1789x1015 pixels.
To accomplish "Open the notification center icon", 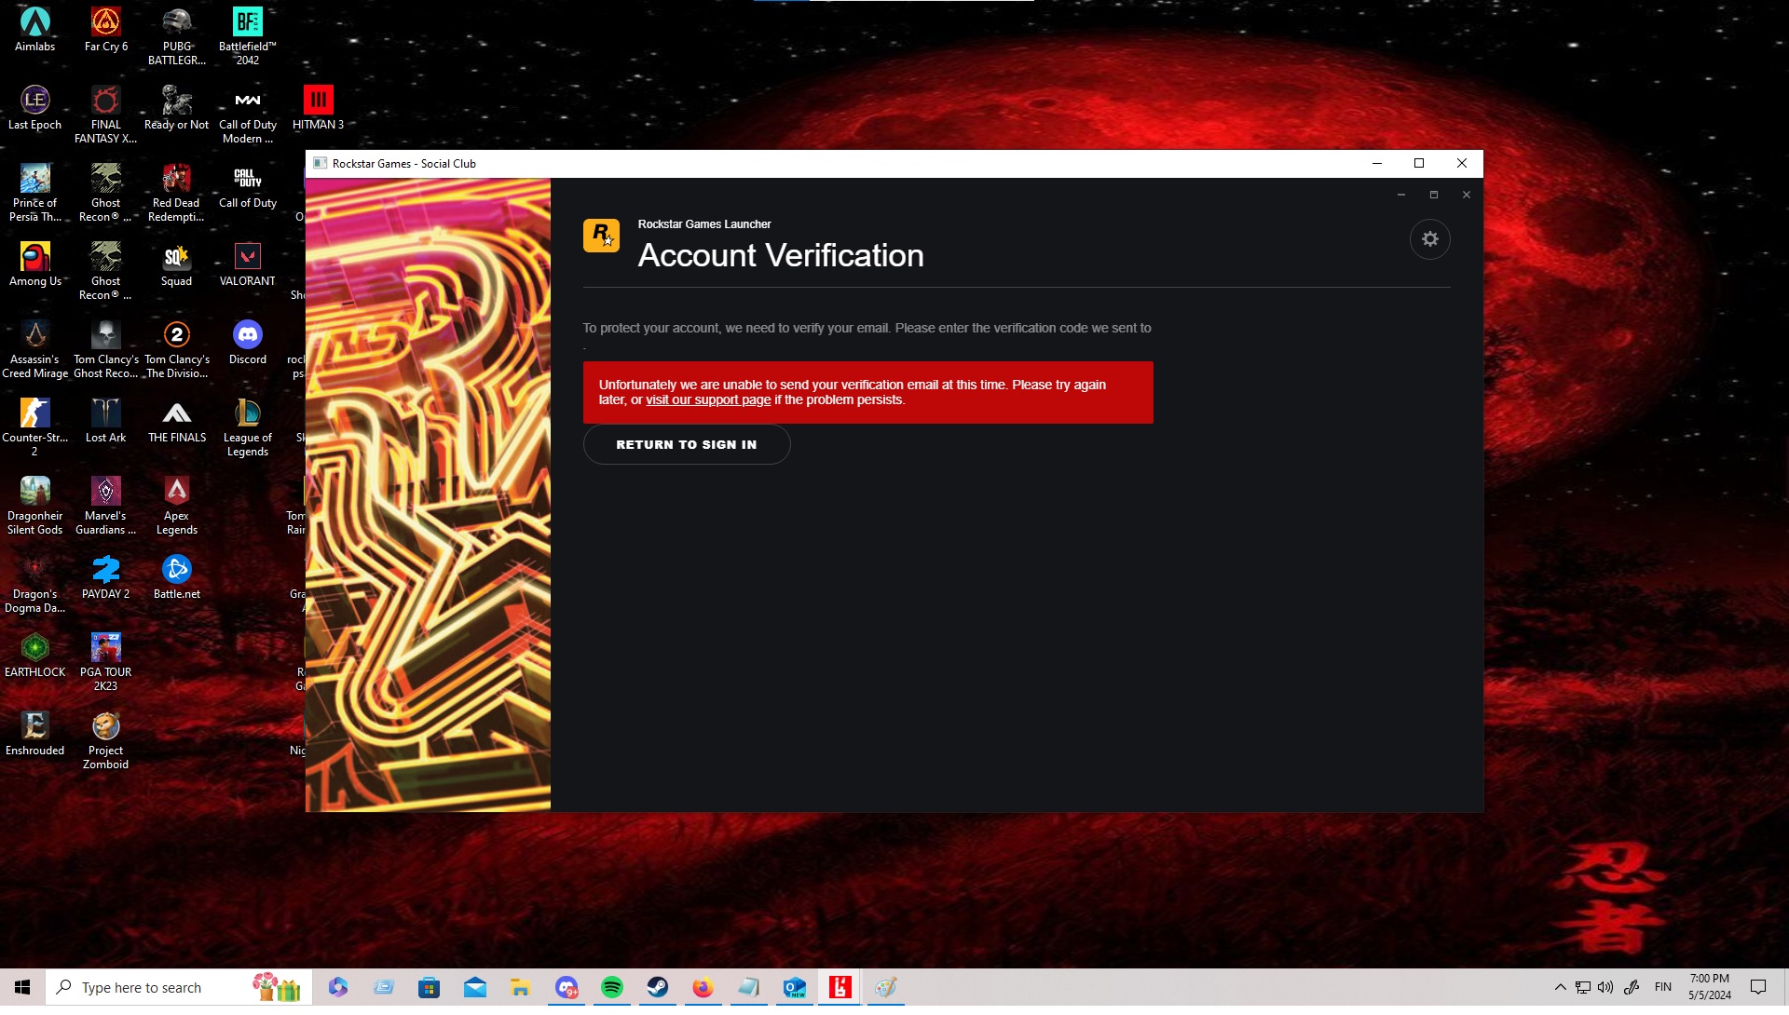I will [1758, 987].
